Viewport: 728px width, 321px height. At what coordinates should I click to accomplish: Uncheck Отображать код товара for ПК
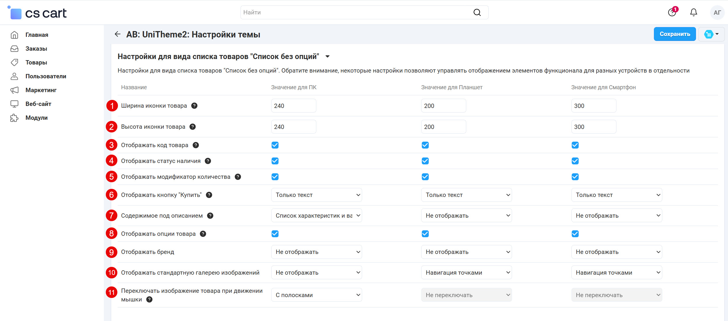(275, 145)
